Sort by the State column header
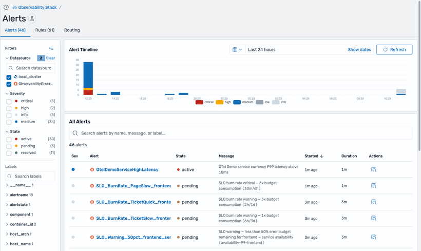 pos(181,156)
